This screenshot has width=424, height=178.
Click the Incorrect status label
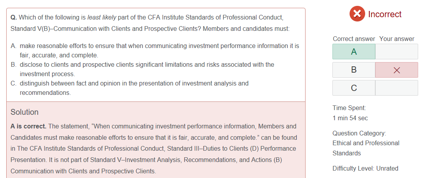click(x=385, y=14)
